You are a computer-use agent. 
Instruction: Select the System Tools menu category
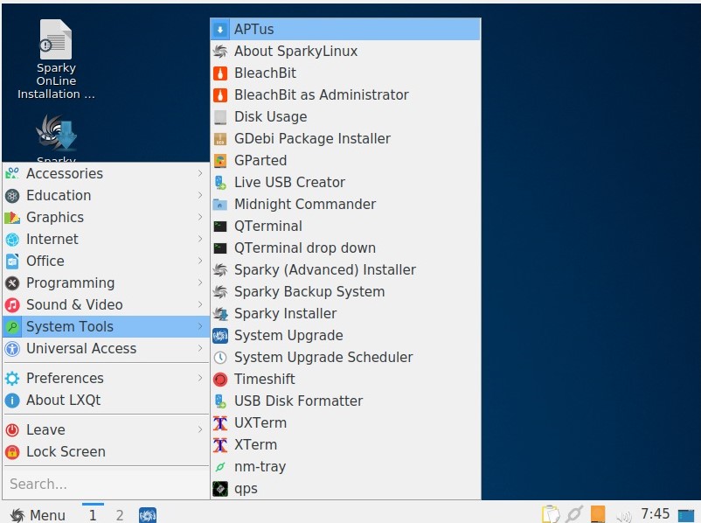click(x=106, y=327)
